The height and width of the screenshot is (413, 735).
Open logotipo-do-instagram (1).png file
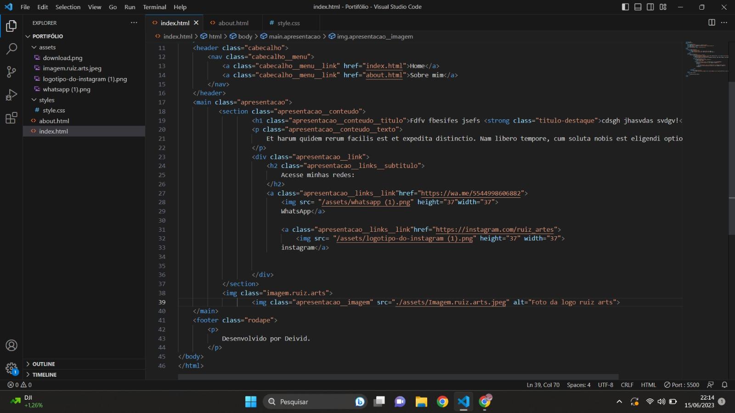click(x=84, y=79)
